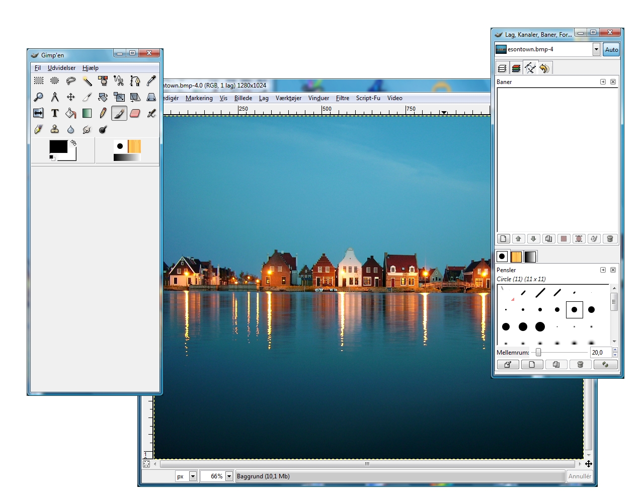Click the Annullér button
This screenshot has height=500, width=644.
pyautogui.click(x=580, y=476)
